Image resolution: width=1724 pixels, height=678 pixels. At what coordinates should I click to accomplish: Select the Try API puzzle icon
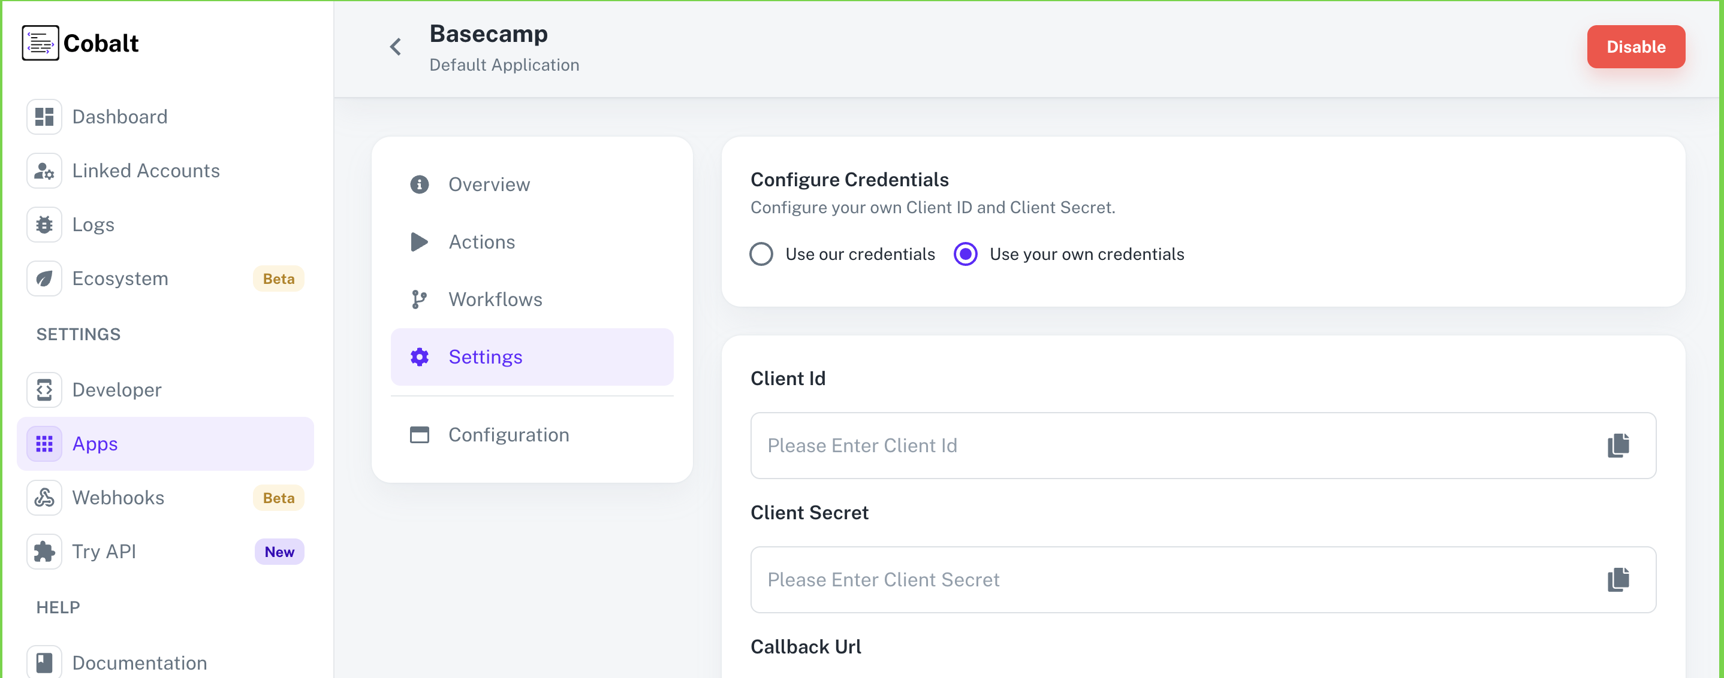click(x=44, y=551)
